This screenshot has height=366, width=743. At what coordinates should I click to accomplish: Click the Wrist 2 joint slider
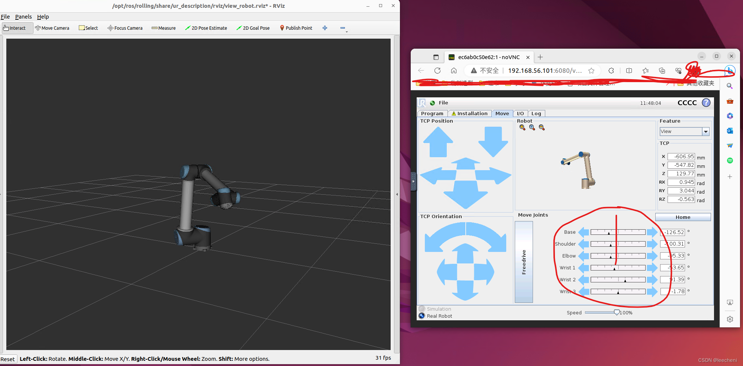tap(618, 280)
